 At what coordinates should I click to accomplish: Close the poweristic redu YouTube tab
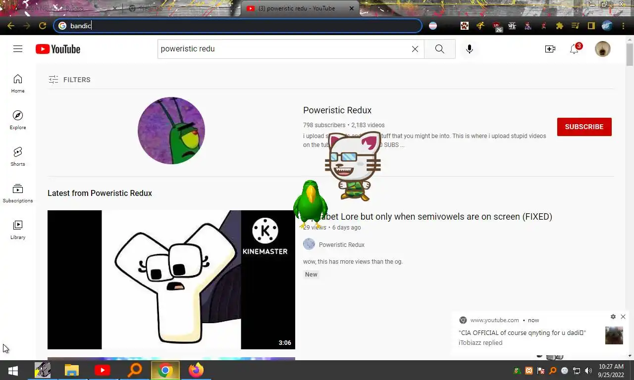pos(352,8)
